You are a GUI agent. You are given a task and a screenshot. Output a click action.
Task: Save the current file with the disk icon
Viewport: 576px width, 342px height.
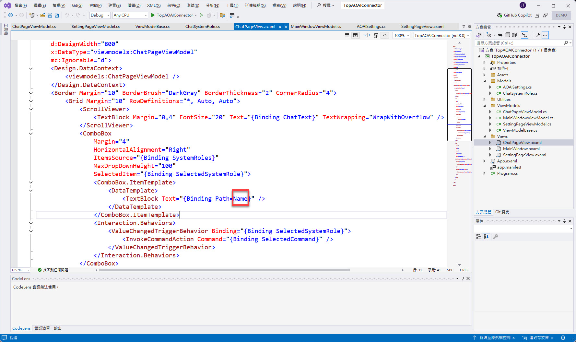pos(50,15)
